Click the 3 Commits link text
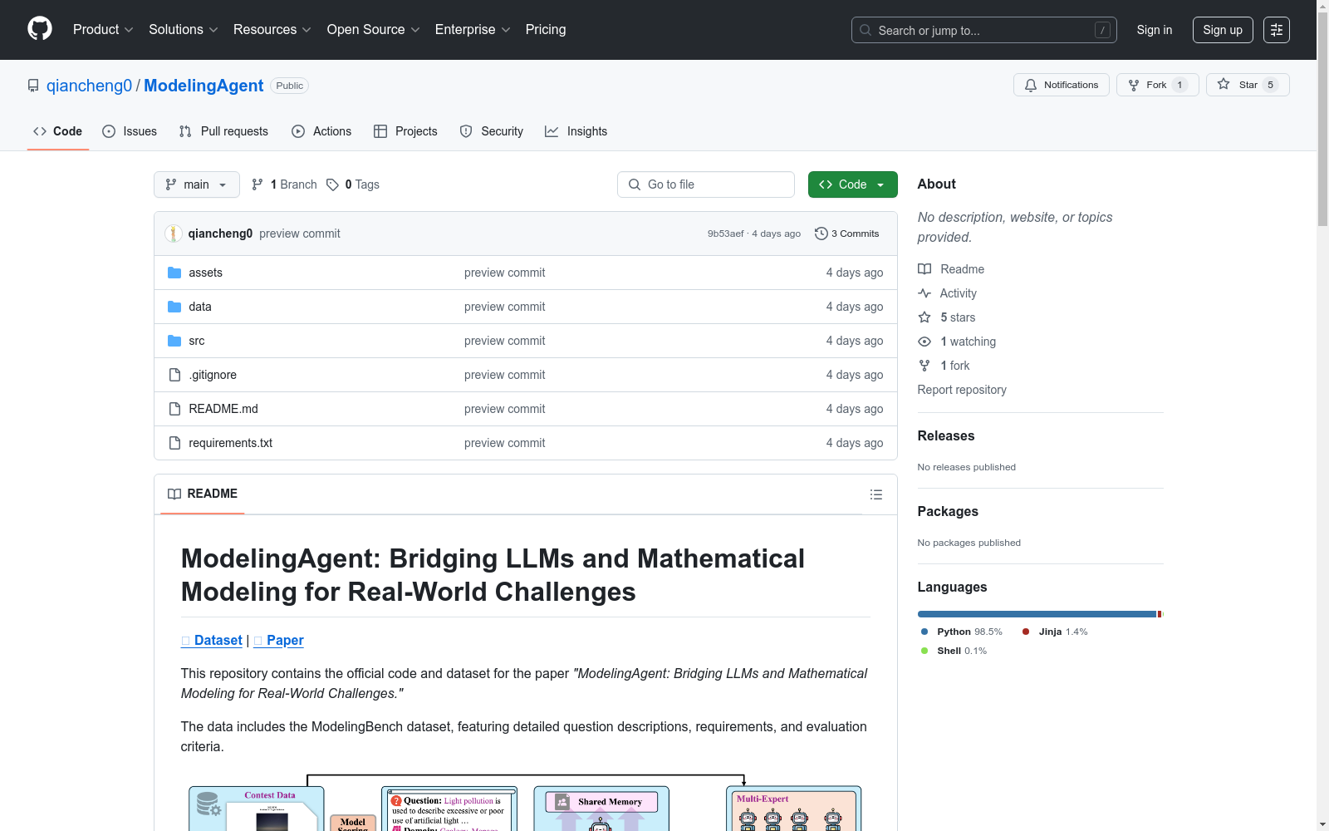Viewport: 1329px width, 831px height. pyautogui.click(x=855, y=234)
